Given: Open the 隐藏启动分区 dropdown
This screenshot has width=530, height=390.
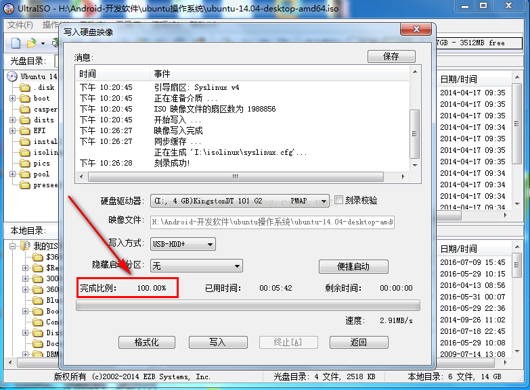Looking at the screenshot, I should (196, 266).
